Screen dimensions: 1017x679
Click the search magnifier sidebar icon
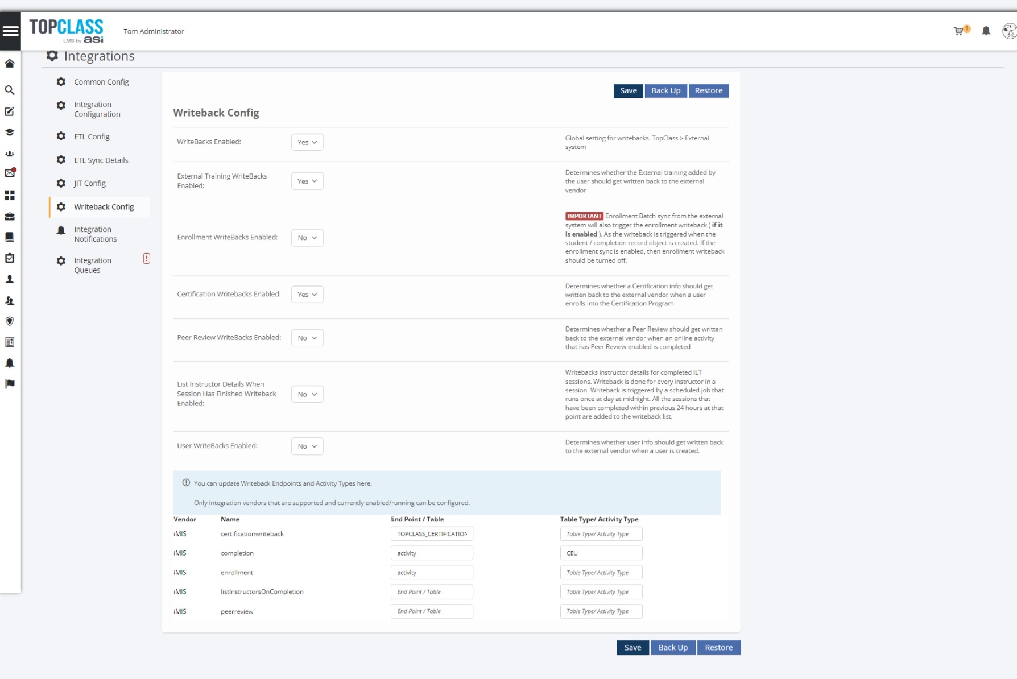pyautogui.click(x=10, y=90)
